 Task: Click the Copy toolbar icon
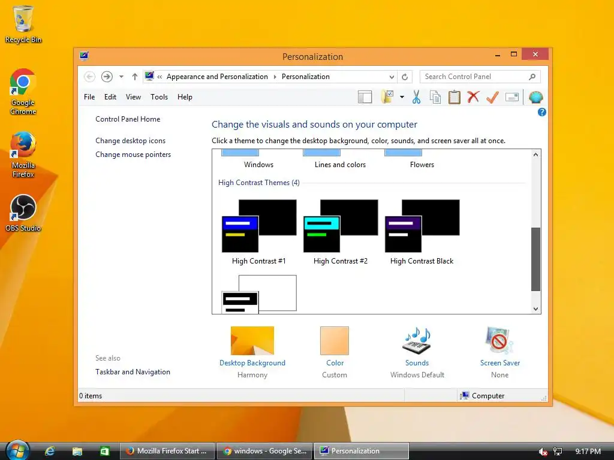click(435, 97)
